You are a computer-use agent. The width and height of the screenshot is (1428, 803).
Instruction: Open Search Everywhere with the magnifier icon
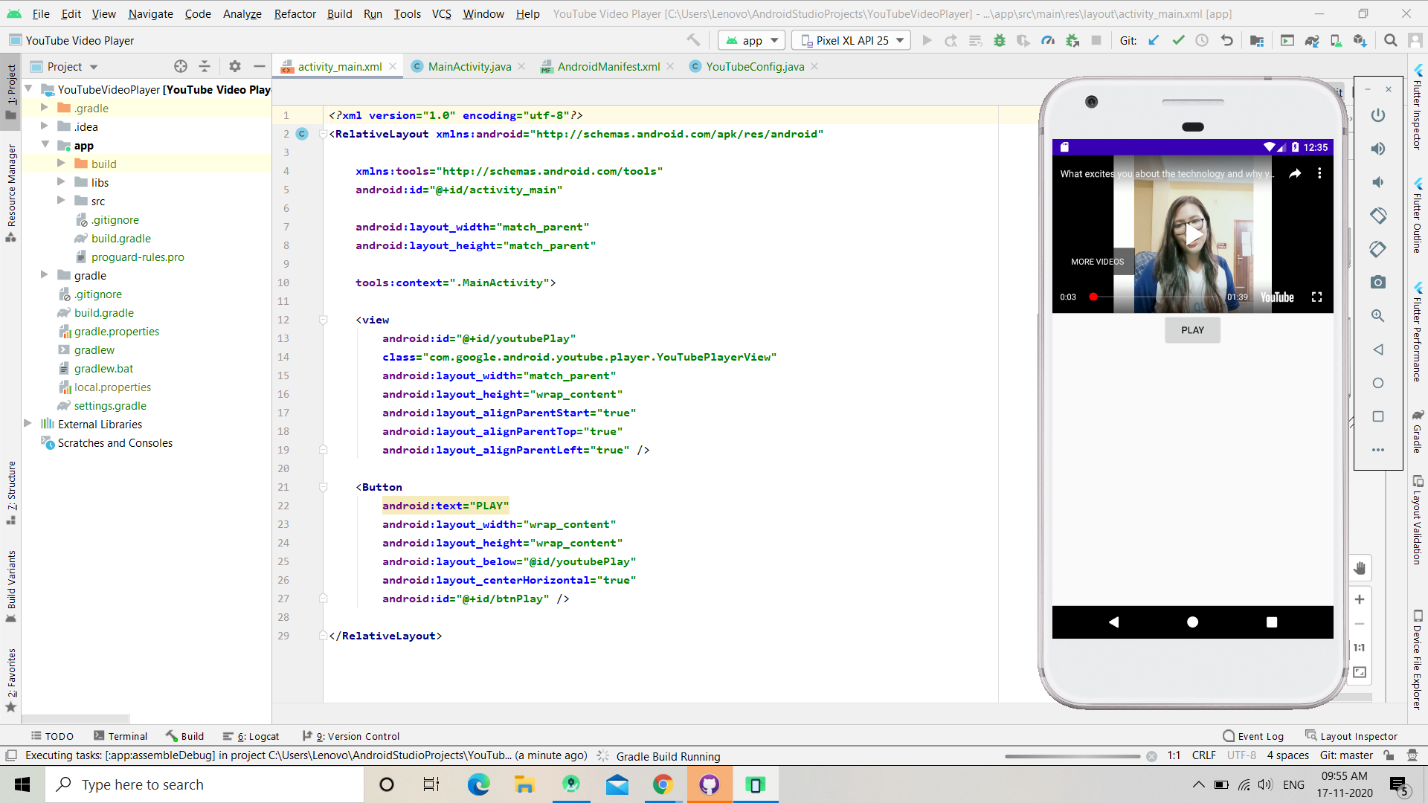pyautogui.click(x=1390, y=40)
